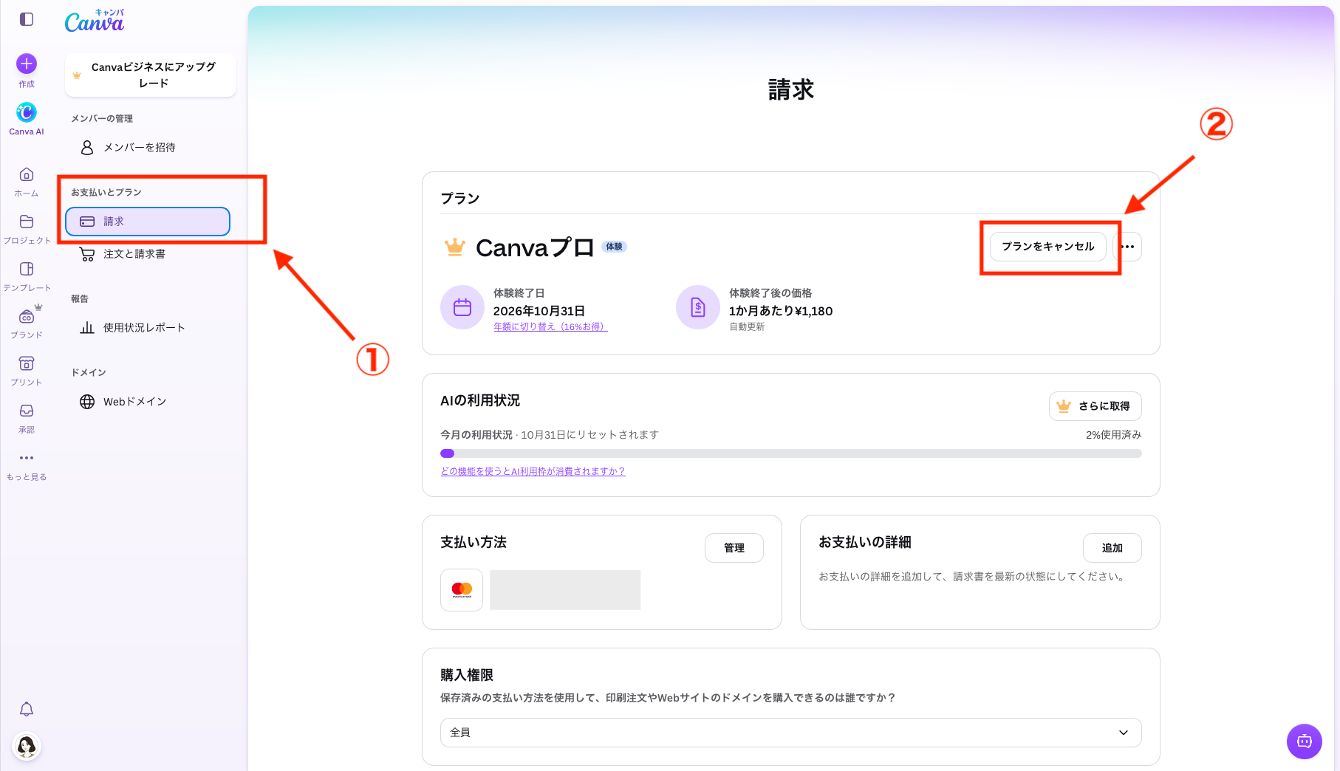Click the Canva logo

click(95, 21)
